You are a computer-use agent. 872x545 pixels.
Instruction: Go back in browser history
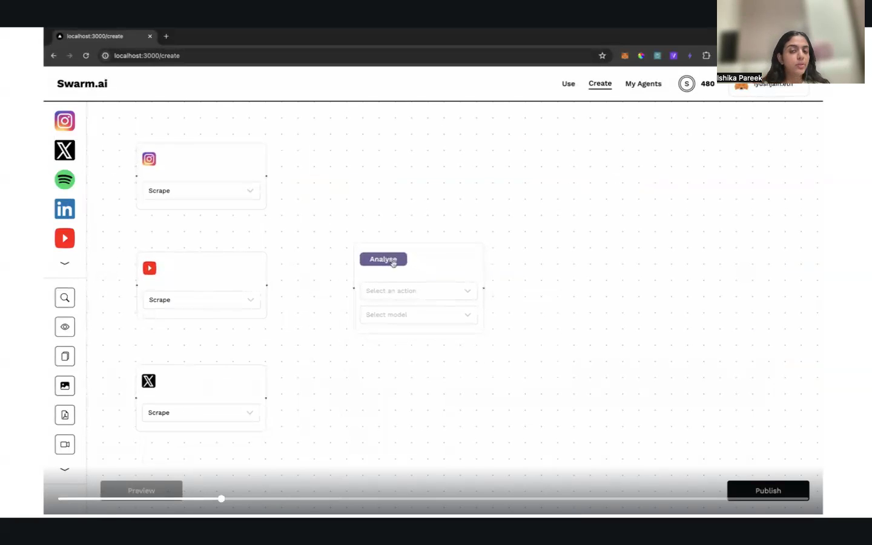[x=54, y=56]
